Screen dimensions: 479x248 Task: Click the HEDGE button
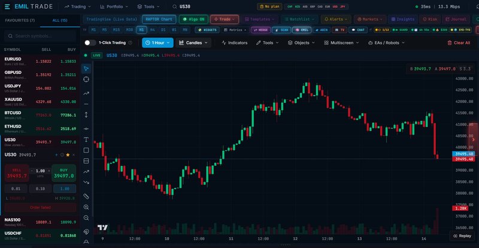click(x=260, y=30)
